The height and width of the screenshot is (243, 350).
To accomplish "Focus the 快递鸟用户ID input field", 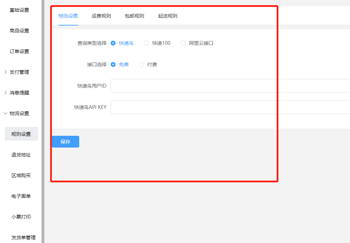I will [x=230, y=86].
